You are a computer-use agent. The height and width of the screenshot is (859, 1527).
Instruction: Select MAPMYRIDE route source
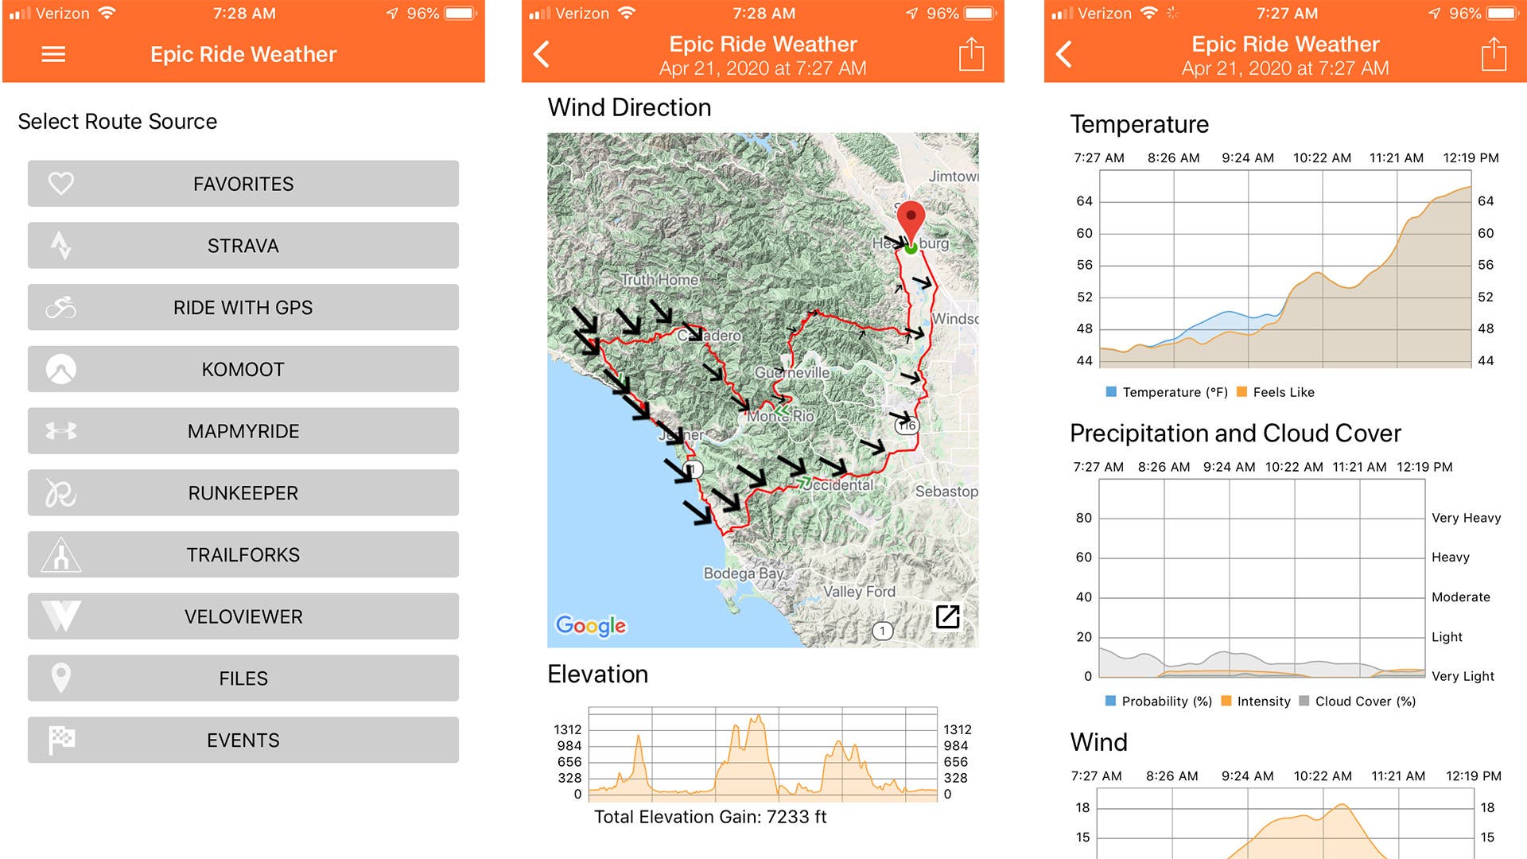click(243, 431)
